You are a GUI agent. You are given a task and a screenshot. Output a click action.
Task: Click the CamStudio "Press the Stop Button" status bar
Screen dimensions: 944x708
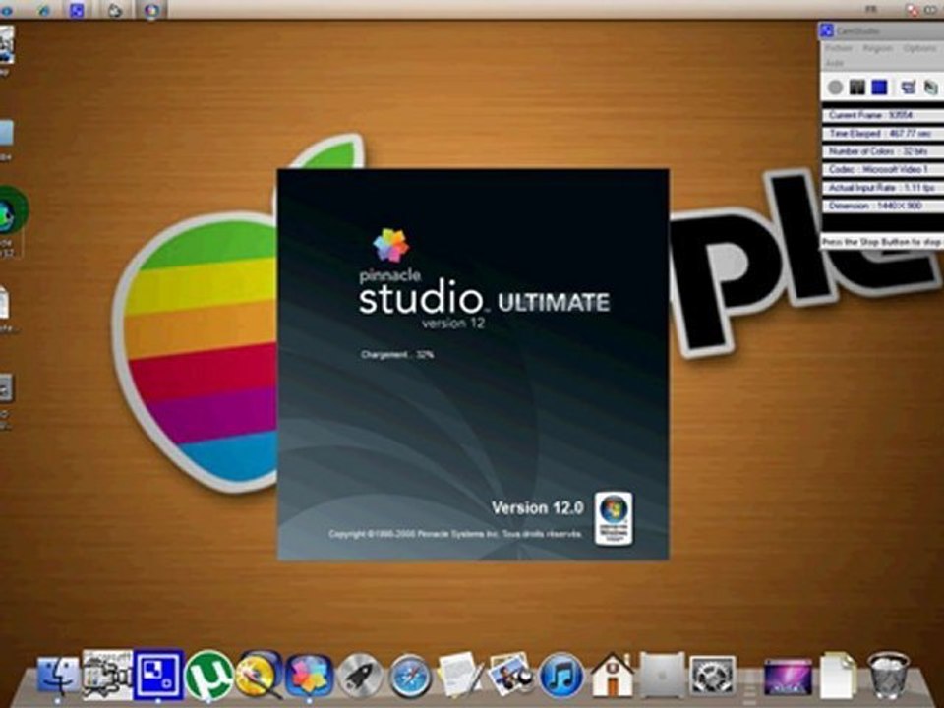pyautogui.click(x=882, y=242)
